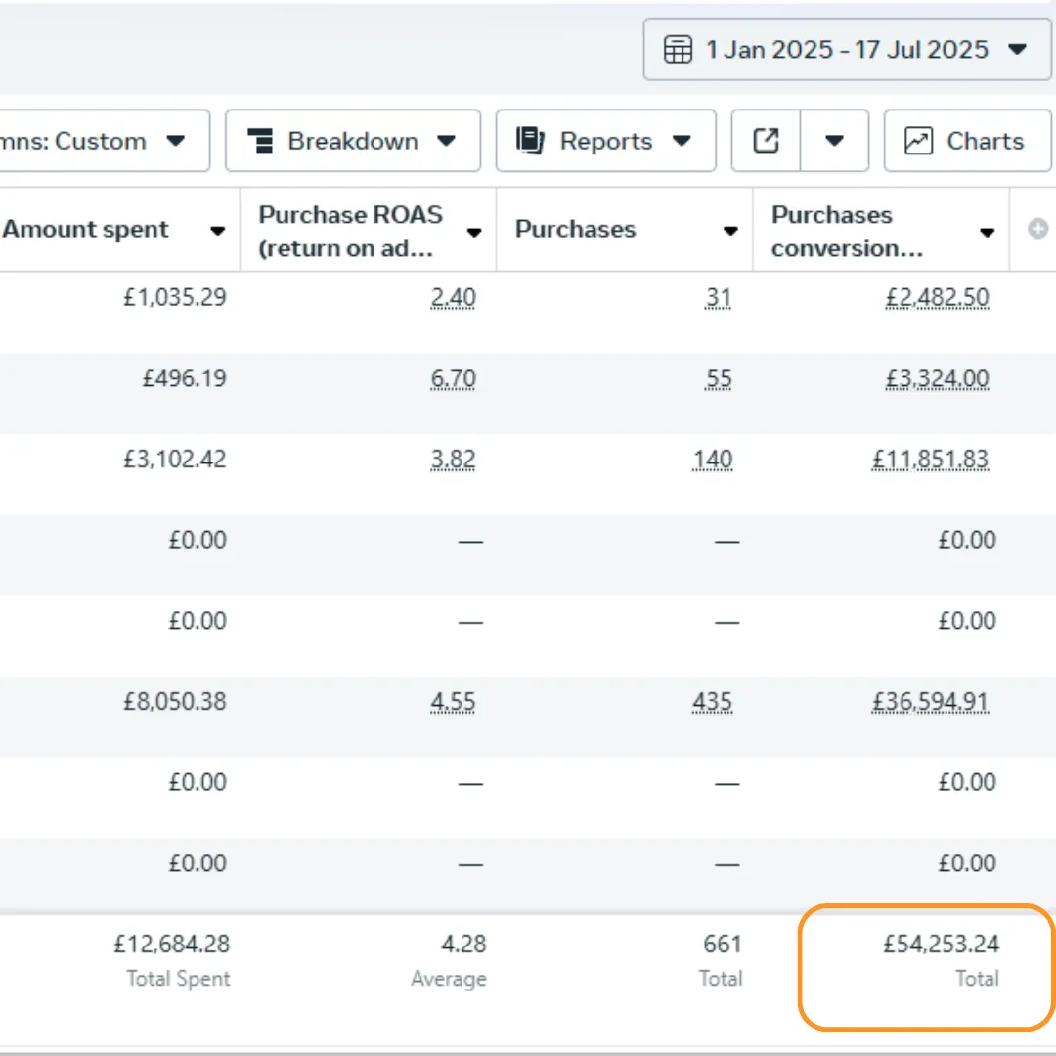Click the calendar icon in date range
The width and height of the screenshot is (1056, 1056).
(678, 49)
